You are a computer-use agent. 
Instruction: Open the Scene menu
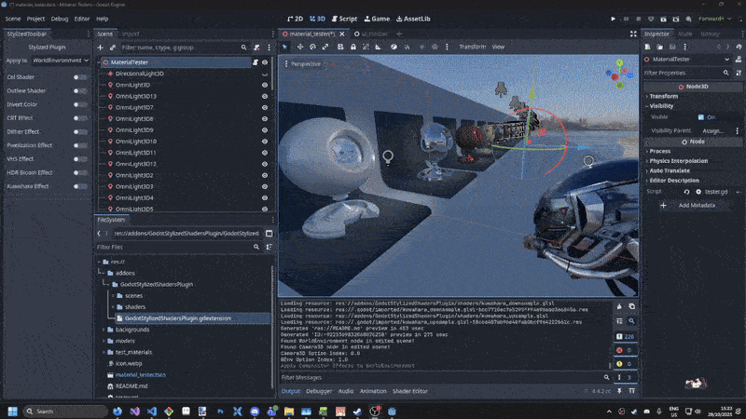click(13, 19)
